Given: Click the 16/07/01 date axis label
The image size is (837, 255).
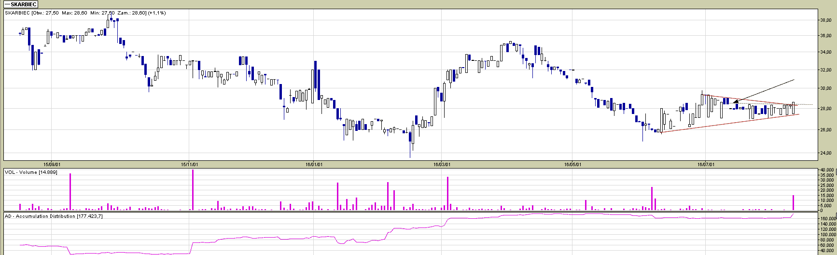Looking at the screenshot, I should [705, 164].
